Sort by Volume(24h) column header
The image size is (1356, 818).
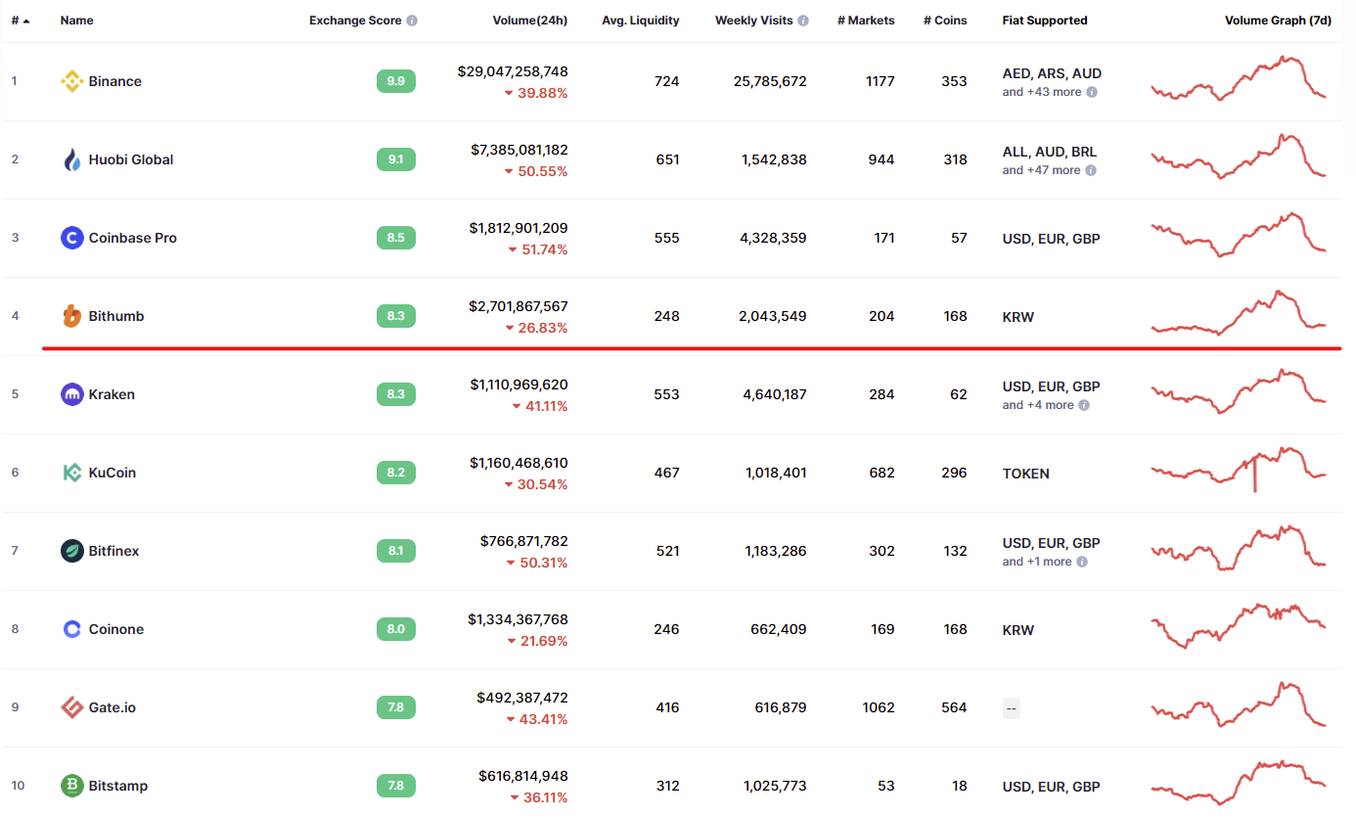point(530,21)
